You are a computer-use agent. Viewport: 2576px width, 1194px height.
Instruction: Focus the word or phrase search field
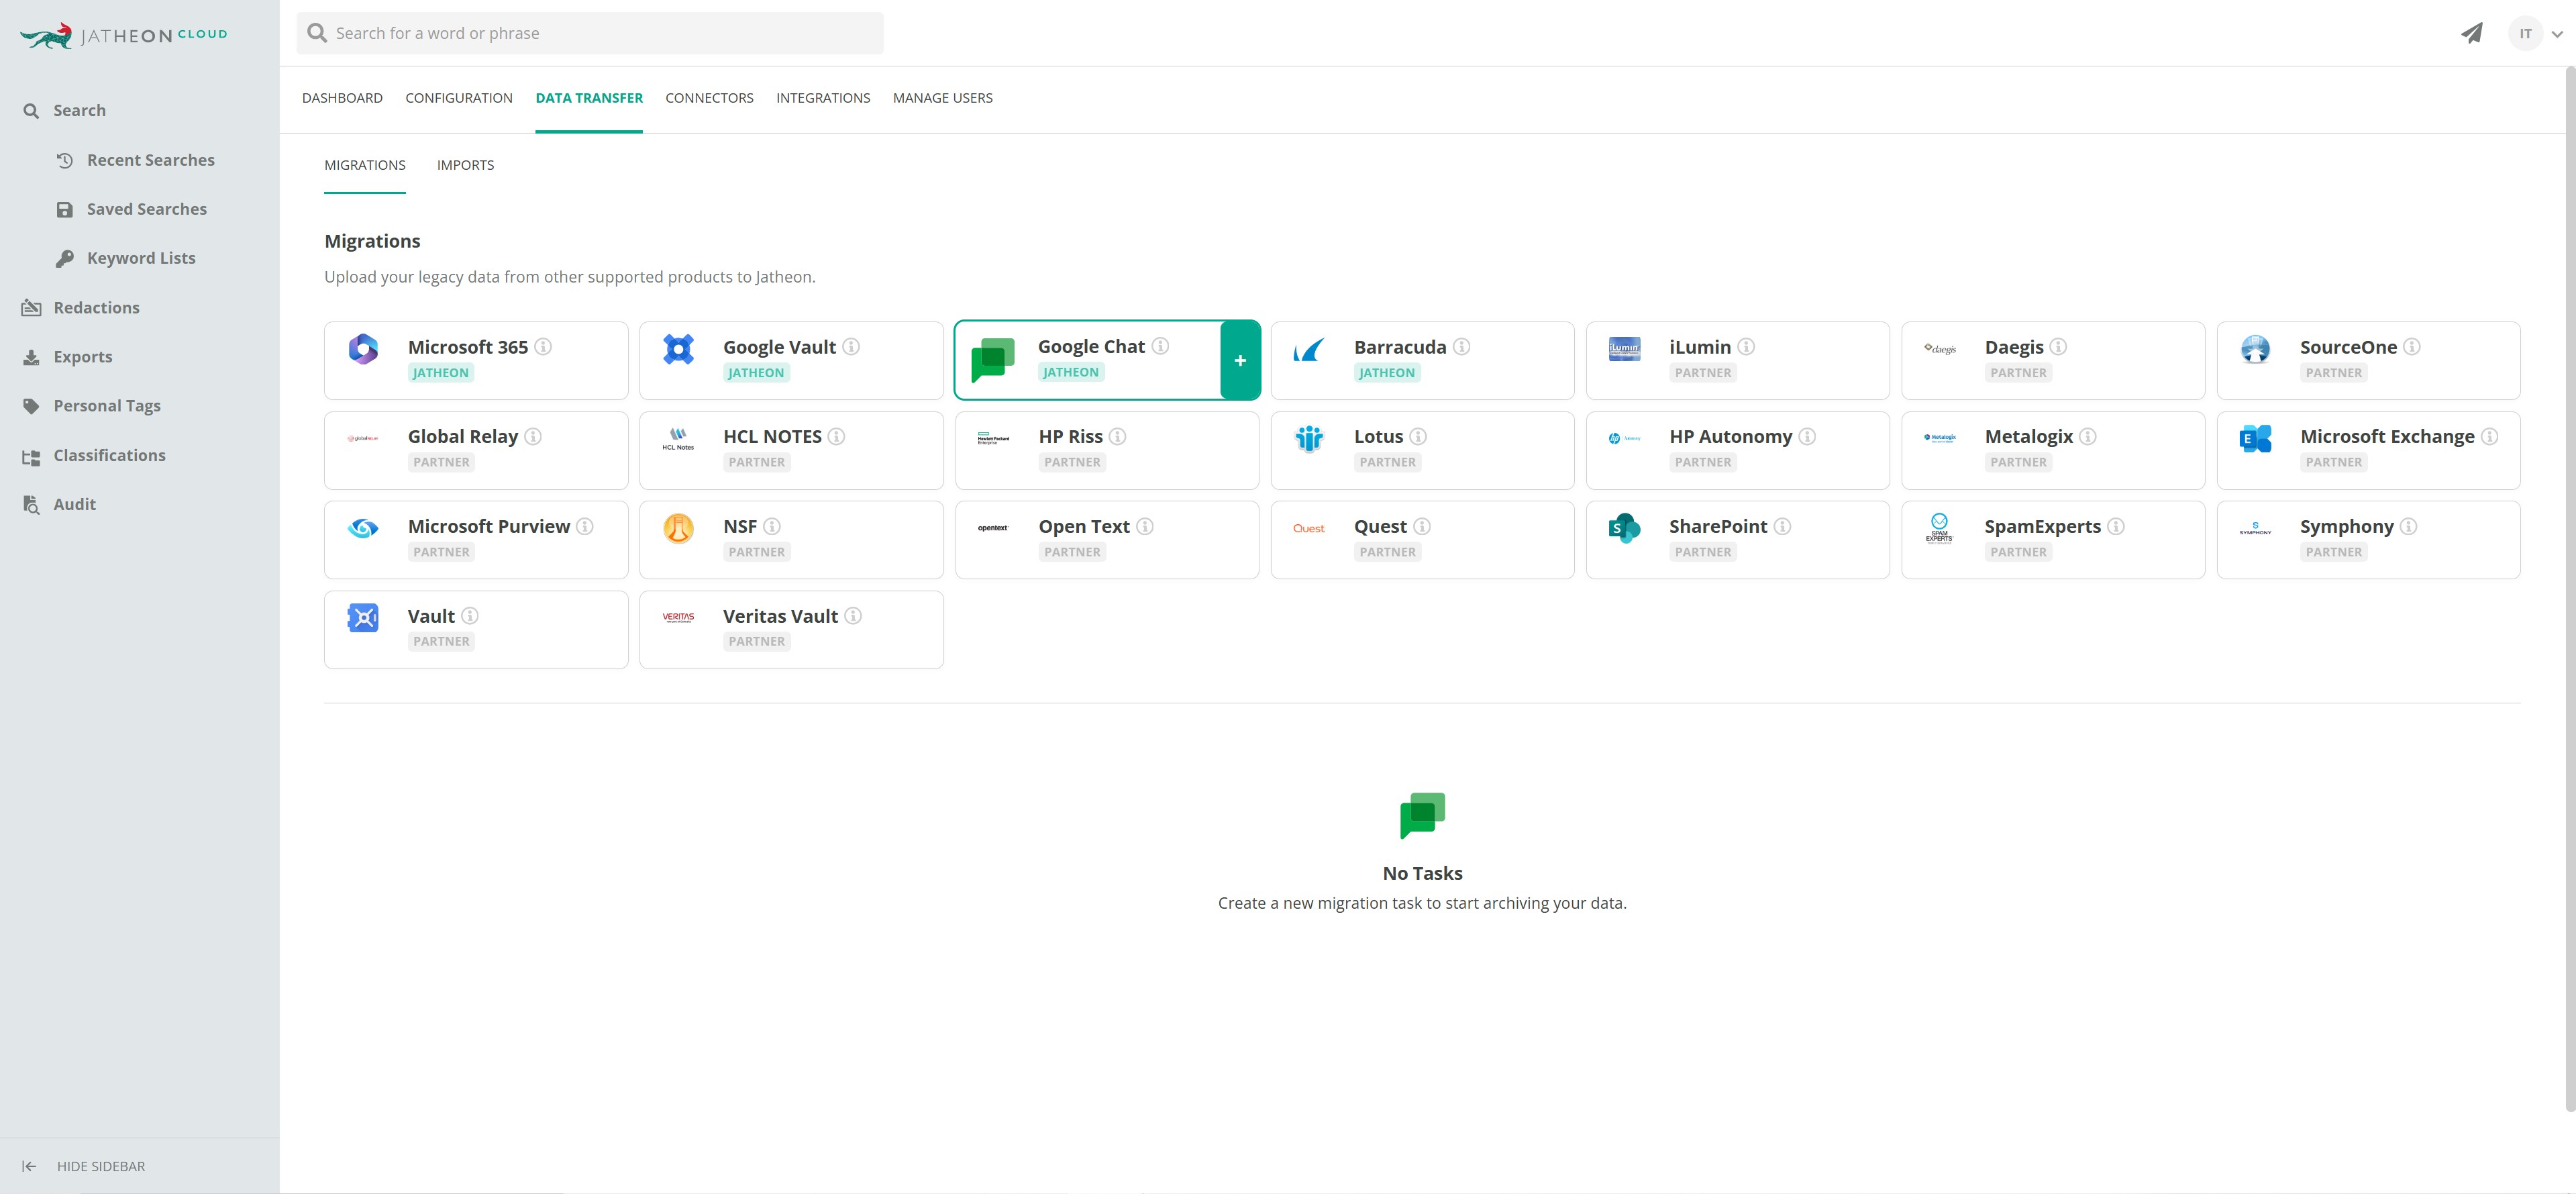(x=590, y=33)
